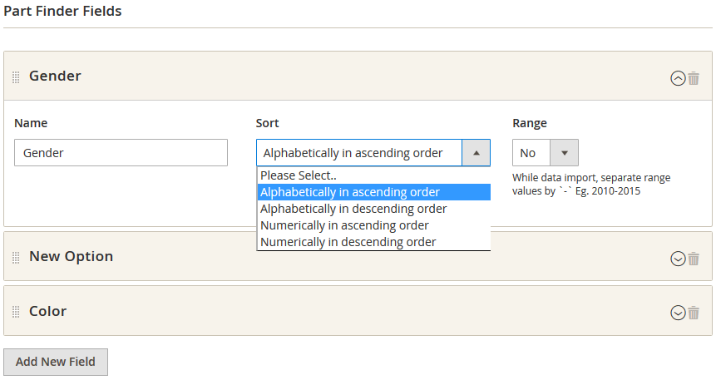Viewport: 716px width, 380px height.
Task: Delete the New Option field
Action: [x=694, y=258]
